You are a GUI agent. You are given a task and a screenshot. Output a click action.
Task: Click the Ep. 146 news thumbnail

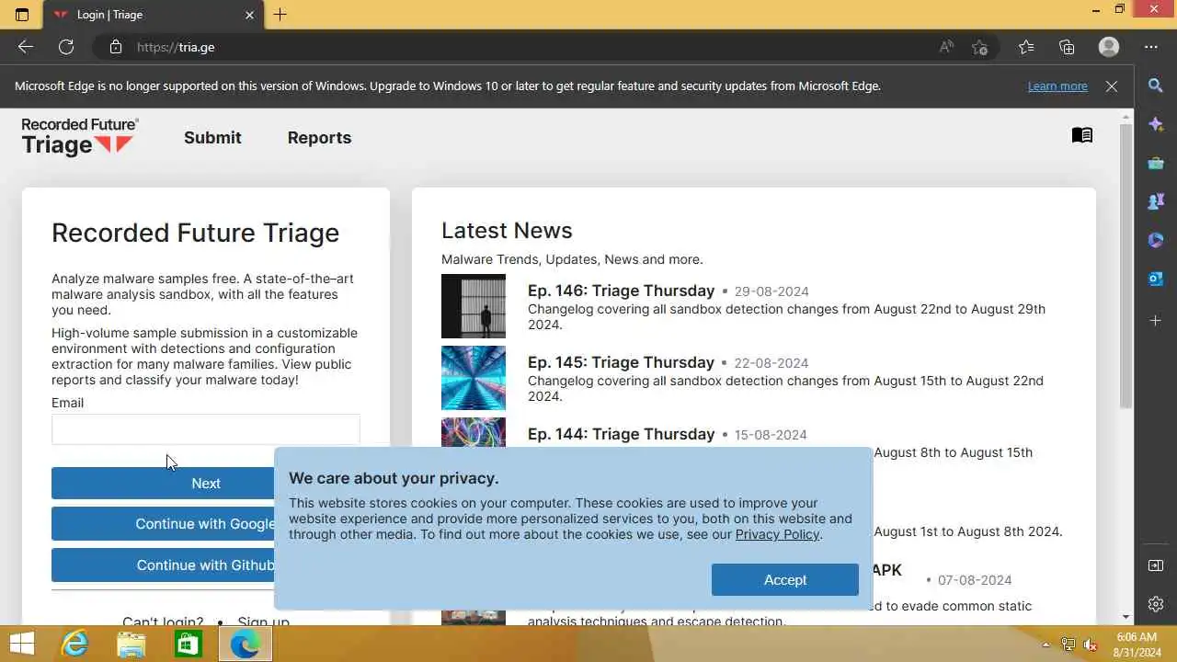coord(474,306)
